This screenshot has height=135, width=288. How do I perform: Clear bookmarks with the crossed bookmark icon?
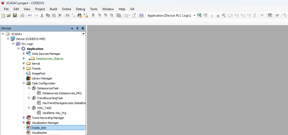[x=111, y=16]
